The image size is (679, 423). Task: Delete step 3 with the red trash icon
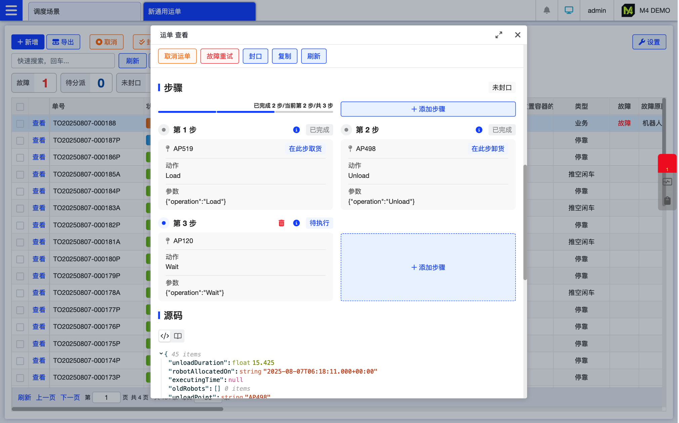281,223
